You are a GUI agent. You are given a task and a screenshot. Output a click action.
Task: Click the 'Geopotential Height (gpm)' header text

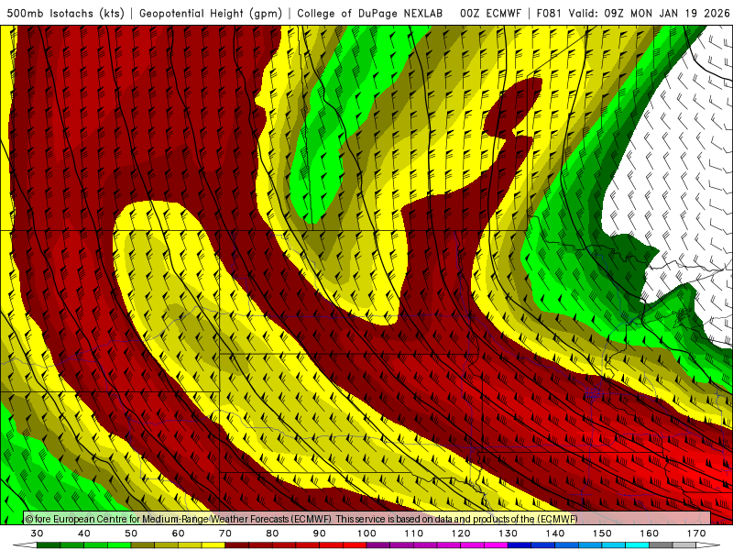tap(211, 14)
